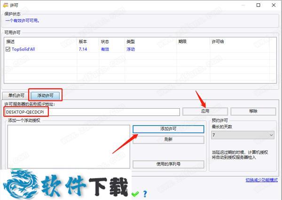Image resolution: width=282 pixels, height=200 pixels.
Task: Click the 添加许可 button
Action: coord(168,129)
